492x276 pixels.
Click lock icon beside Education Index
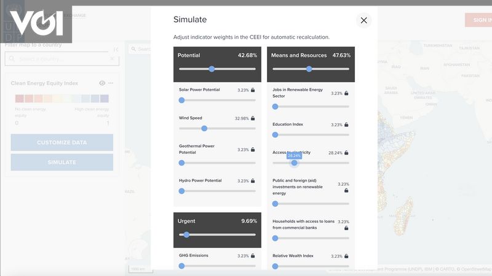pos(346,125)
